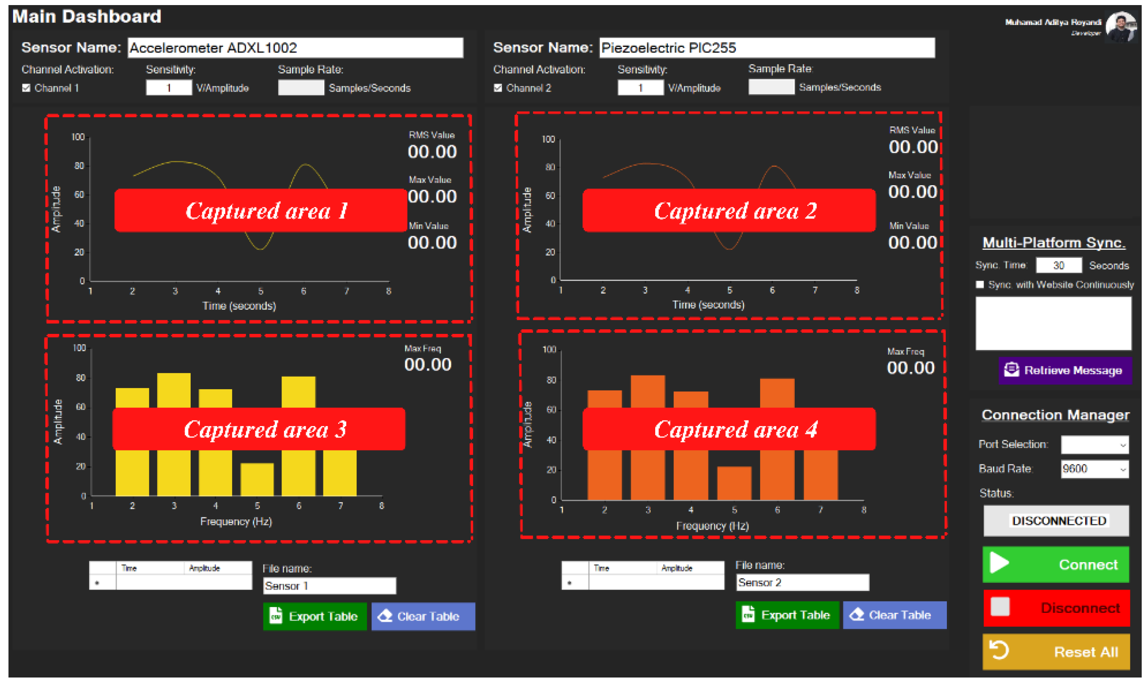Click the Sync Time seconds field
1146x683 pixels.
click(x=1059, y=265)
